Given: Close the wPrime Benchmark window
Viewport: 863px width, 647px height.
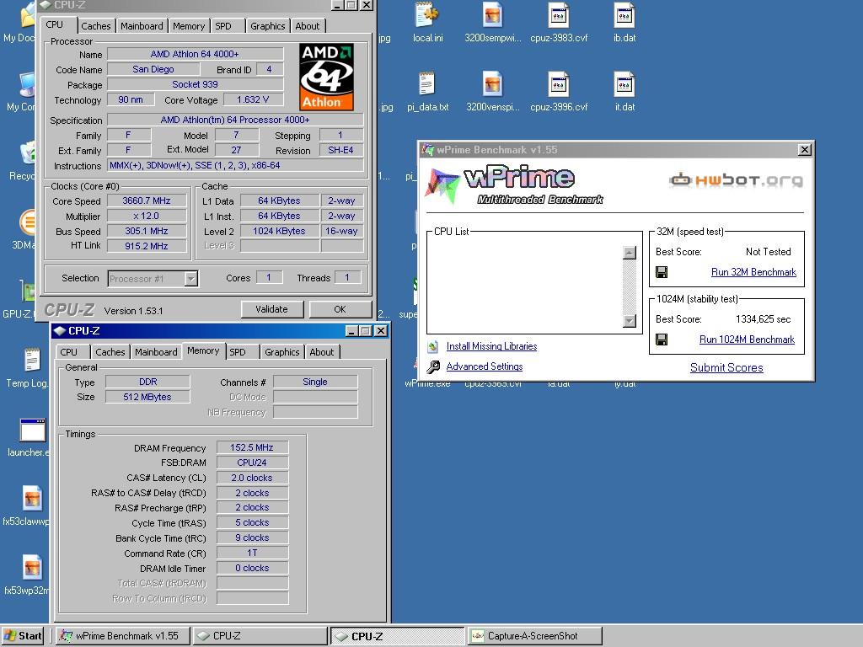Looking at the screenshot, I should (x=804, y=150).
